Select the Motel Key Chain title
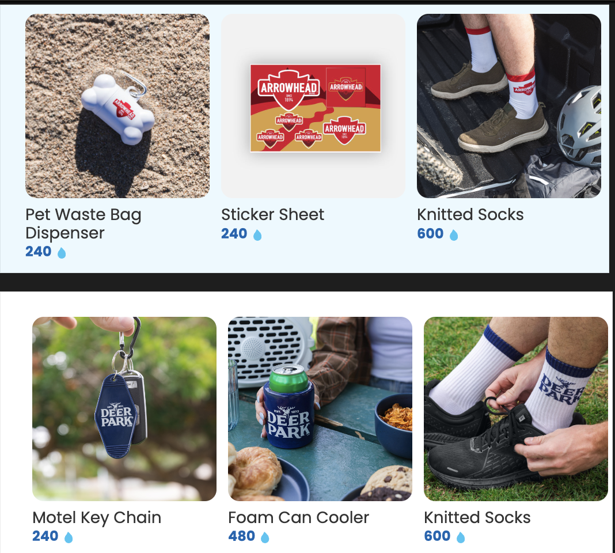This screenshot has height=553, width=615. 97,518
